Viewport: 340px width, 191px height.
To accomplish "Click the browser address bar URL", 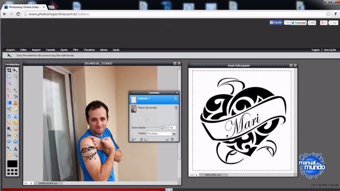I will tap(59, 14).
